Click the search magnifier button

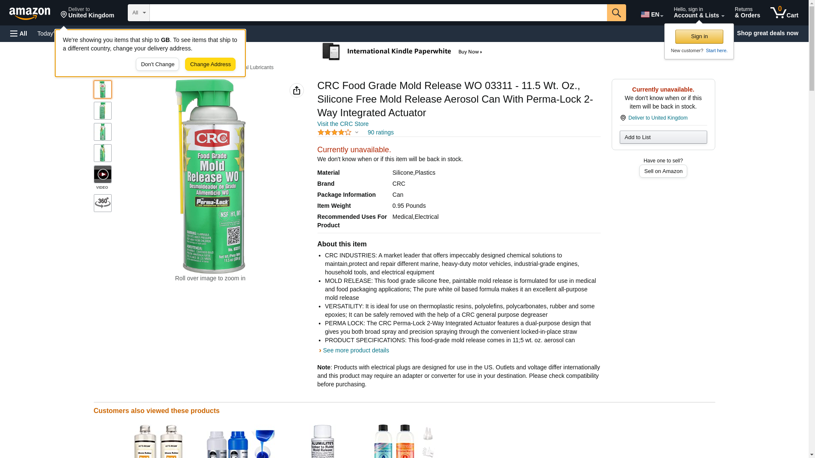pyautogui.click(x=616, y=13)
